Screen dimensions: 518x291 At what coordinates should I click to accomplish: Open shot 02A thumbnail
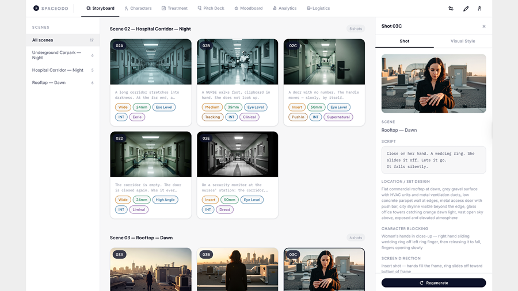pyautogui.click(x=151, y=62)
